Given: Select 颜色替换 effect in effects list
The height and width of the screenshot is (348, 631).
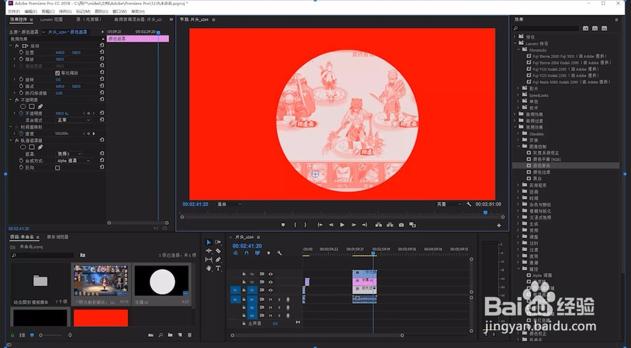Looking at the screenshot, I should 541,166.
